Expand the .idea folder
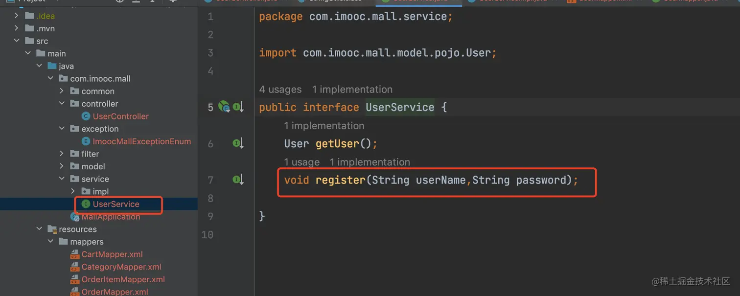The height and width of the screenshot is (296, 740). [x=17, y=16]
